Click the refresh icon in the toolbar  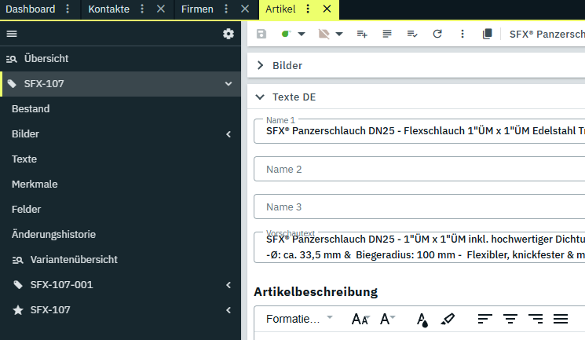coord(437,34)
